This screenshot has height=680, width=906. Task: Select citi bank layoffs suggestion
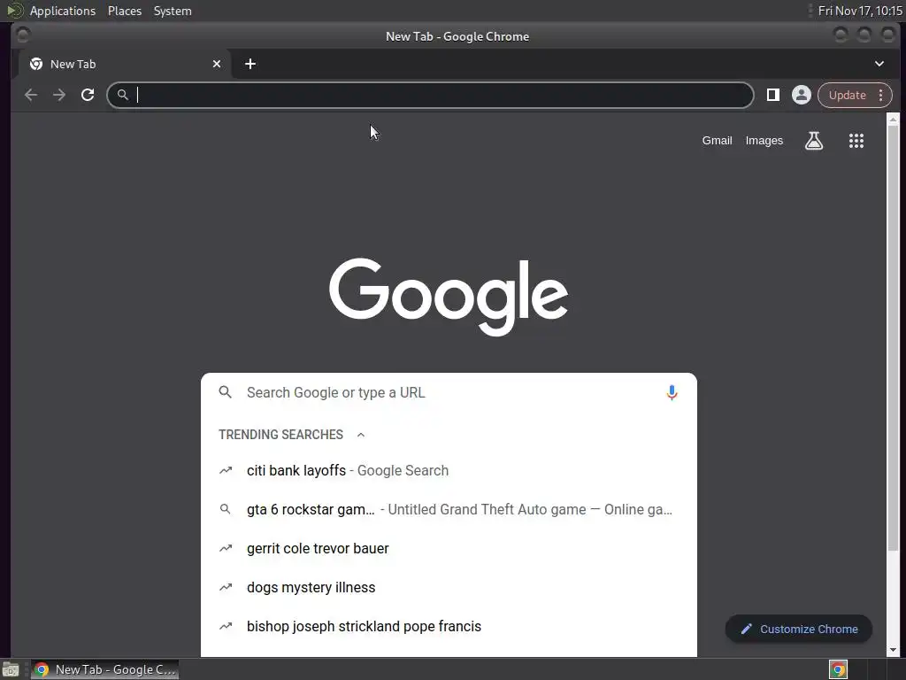pos(449,471)
